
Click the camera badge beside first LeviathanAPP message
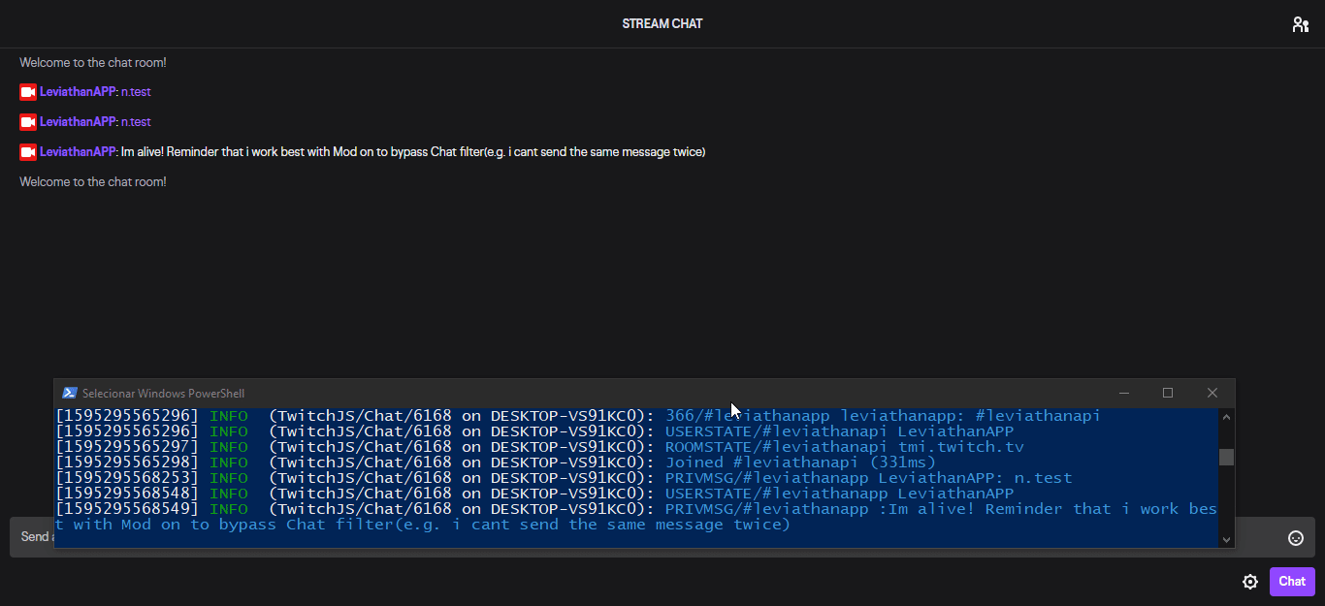[x=26, y=91]
